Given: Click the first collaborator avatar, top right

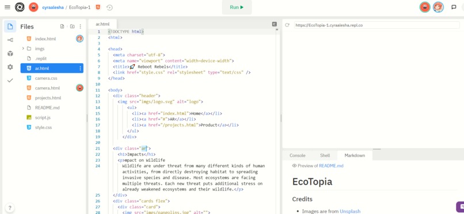Looking at the screenshot, I should click(x=425, y=7).
